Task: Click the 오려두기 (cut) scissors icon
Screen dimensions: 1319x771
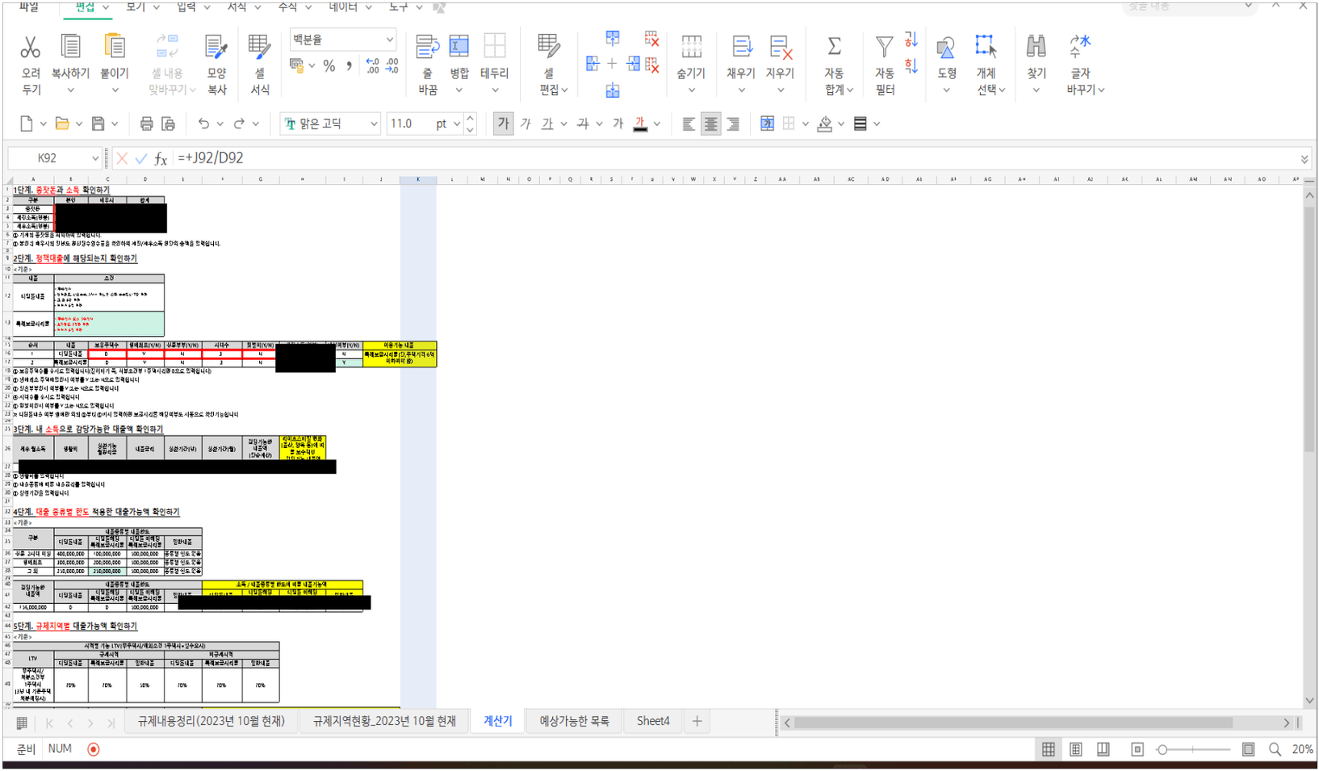Action: point(30,48)
